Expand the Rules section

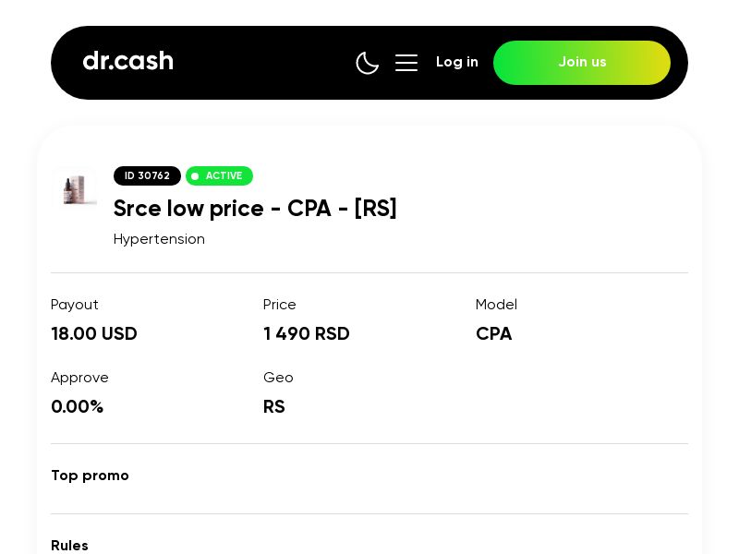click(69, 546)
